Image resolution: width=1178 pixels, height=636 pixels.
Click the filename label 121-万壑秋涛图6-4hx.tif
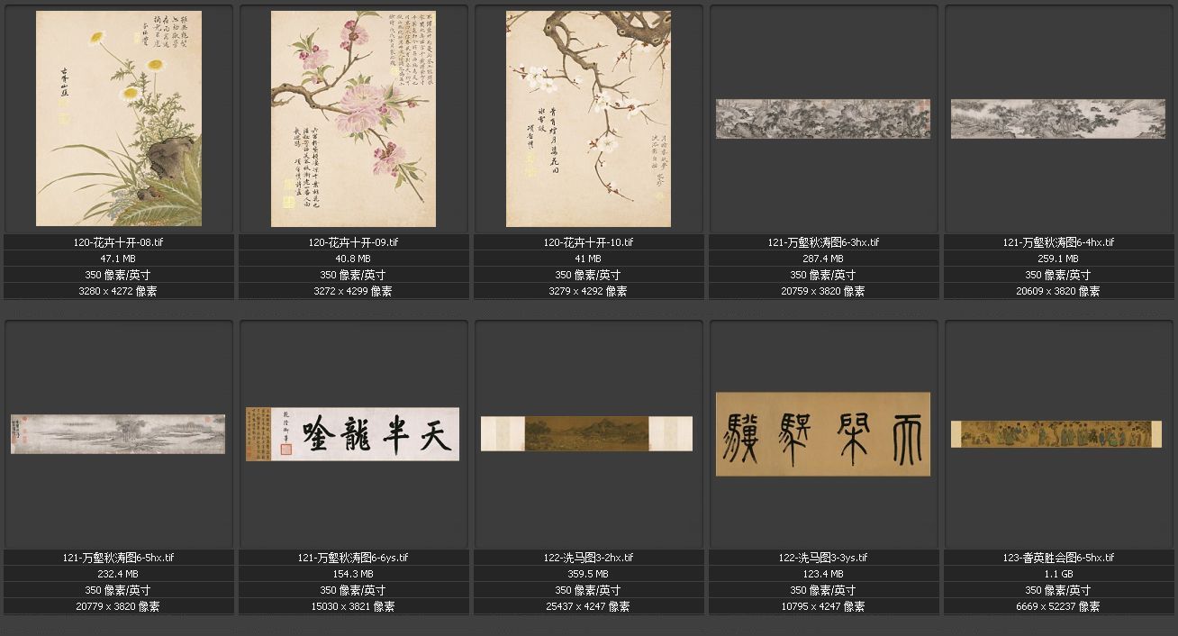(x=1058, y=242)
